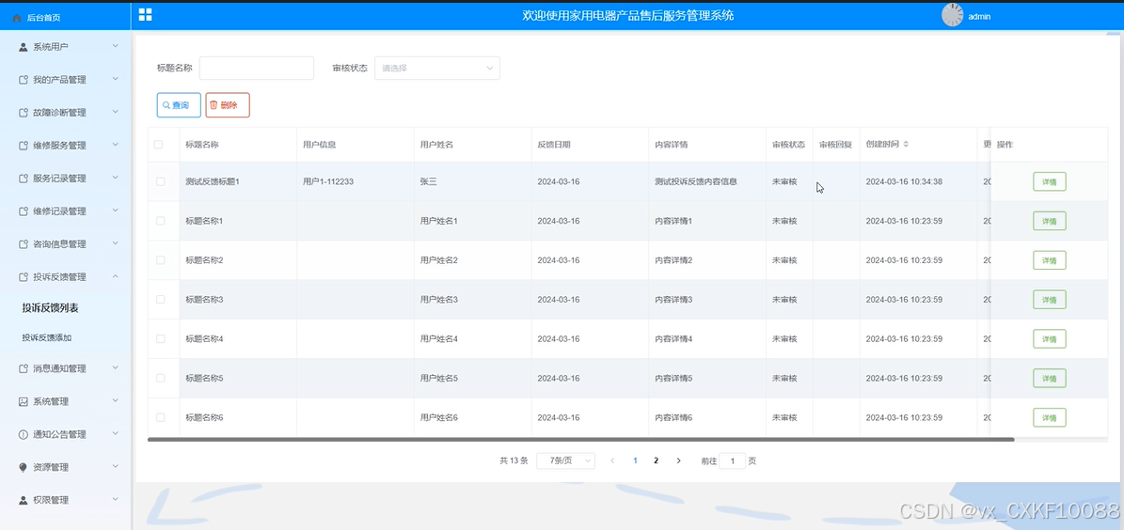The height and width of the screenshot is (530, 1124).
Task: Expand the 维修服务管理 menu chevron
Action: (116, 145)
